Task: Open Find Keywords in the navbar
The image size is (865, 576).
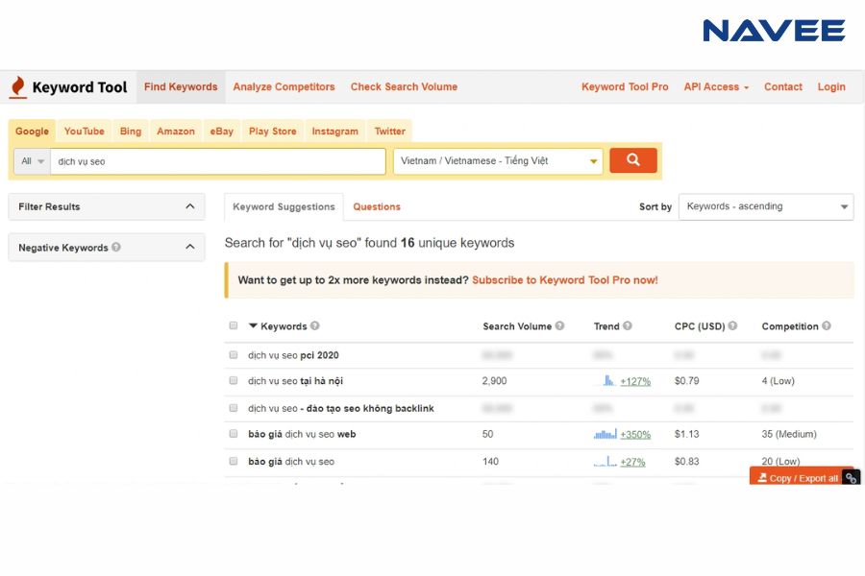Action: [181, 87]
